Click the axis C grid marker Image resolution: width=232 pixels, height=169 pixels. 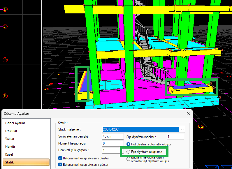coord(5,27)
